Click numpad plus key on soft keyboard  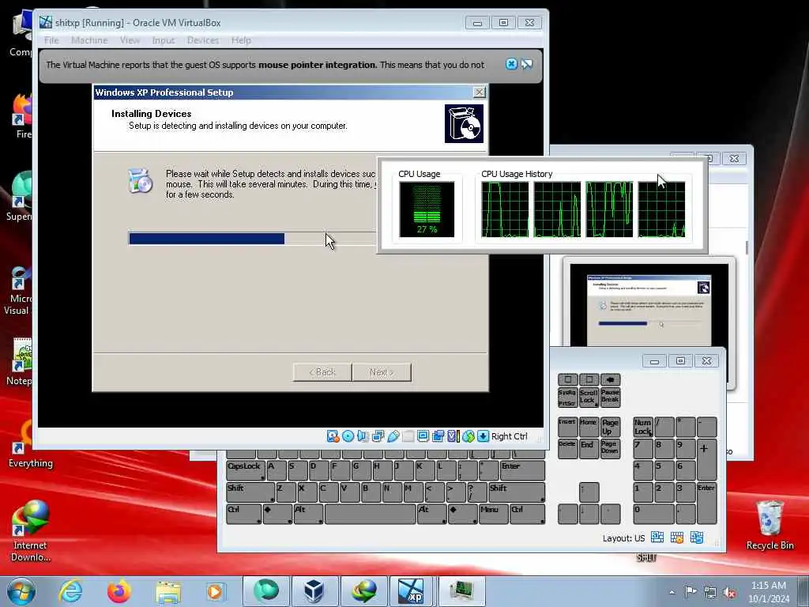click(706, 459)
